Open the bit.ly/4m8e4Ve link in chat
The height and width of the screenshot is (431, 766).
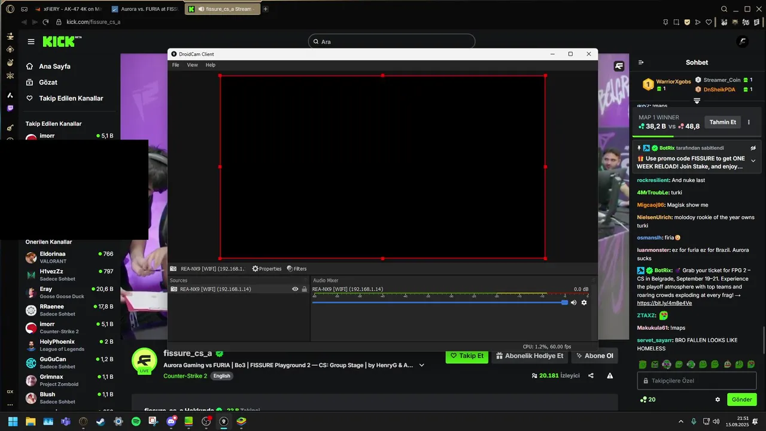[x=664, y=303]
